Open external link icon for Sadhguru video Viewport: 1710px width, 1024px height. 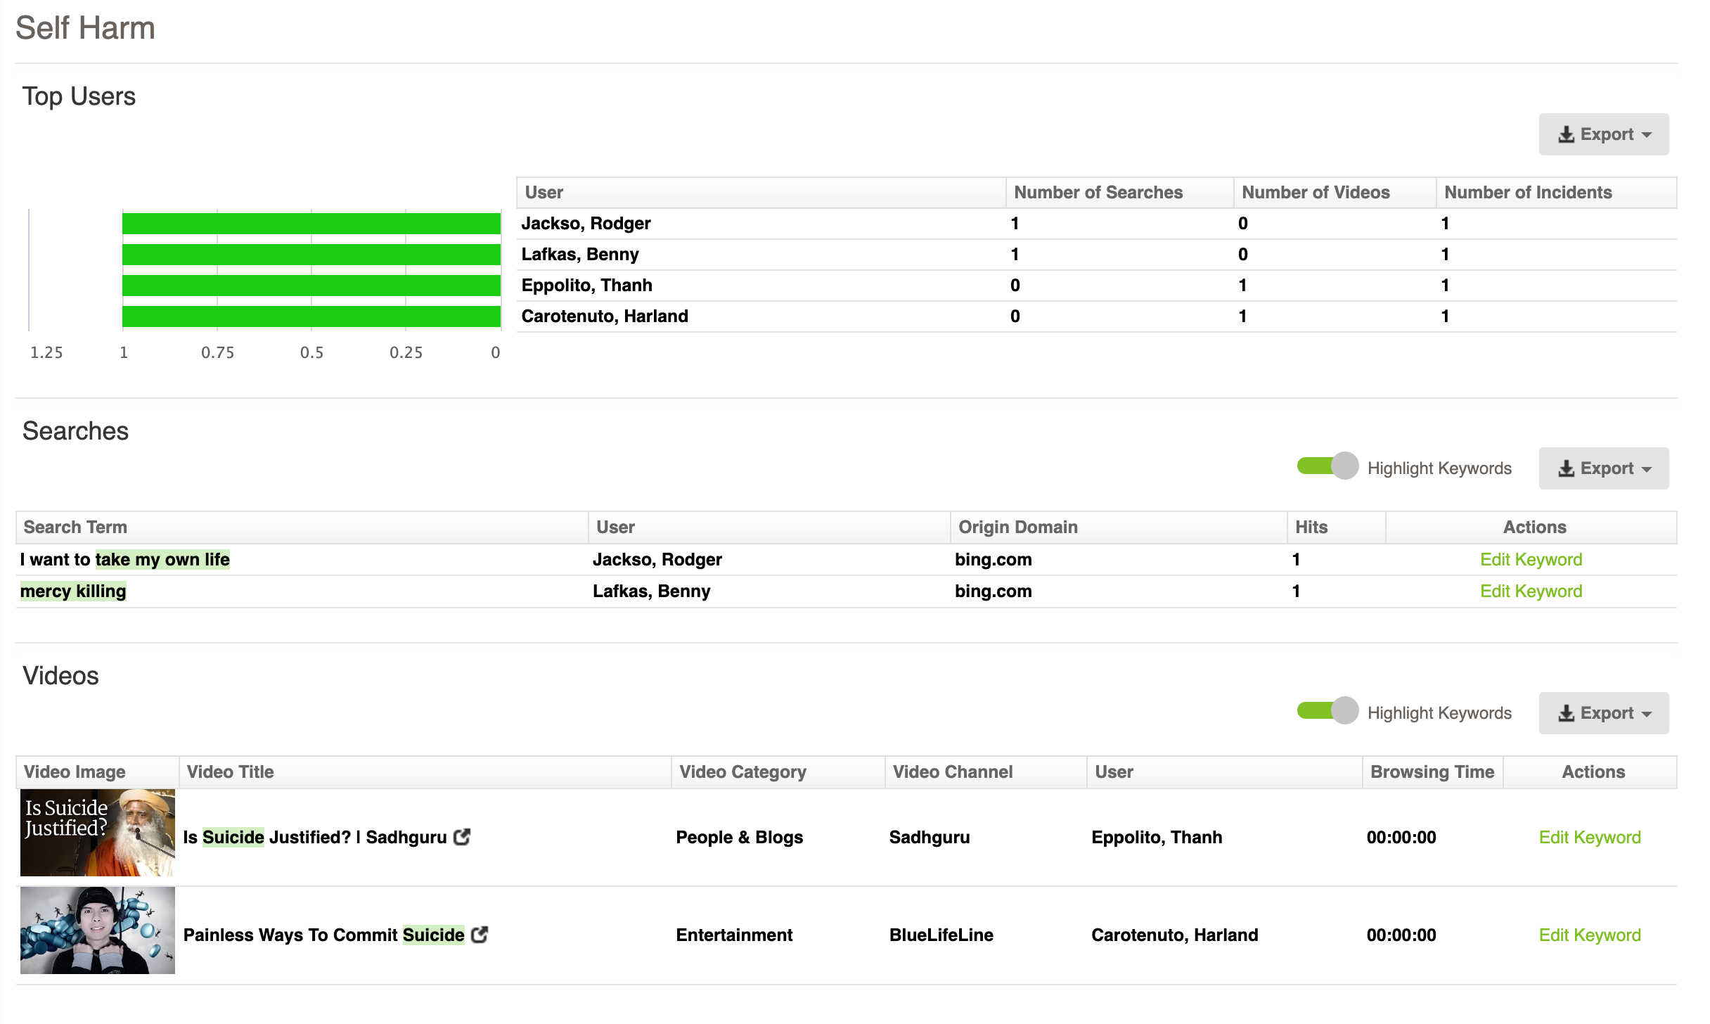(x=462, y=837)
